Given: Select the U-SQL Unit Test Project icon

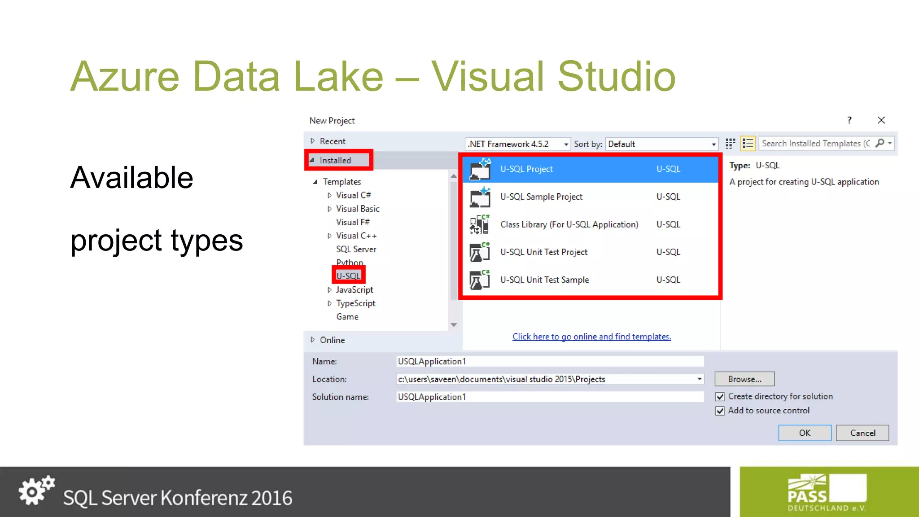Looking at the screenshot, I should click(480, 252).
